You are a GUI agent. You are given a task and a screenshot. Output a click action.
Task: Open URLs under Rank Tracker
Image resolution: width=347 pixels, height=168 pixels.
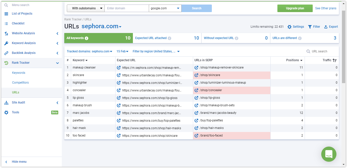pos(16,92)
